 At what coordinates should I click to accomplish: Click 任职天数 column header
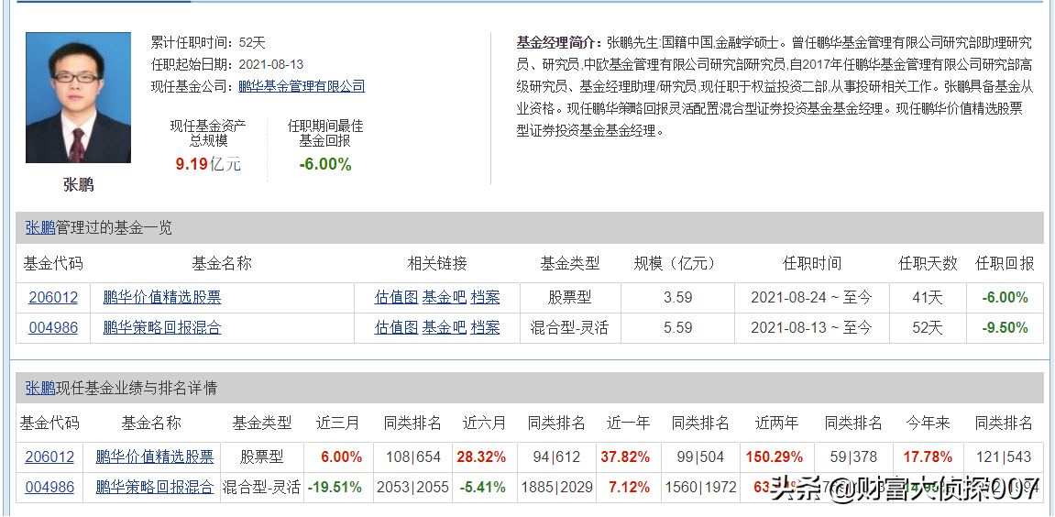coord(928,263)
